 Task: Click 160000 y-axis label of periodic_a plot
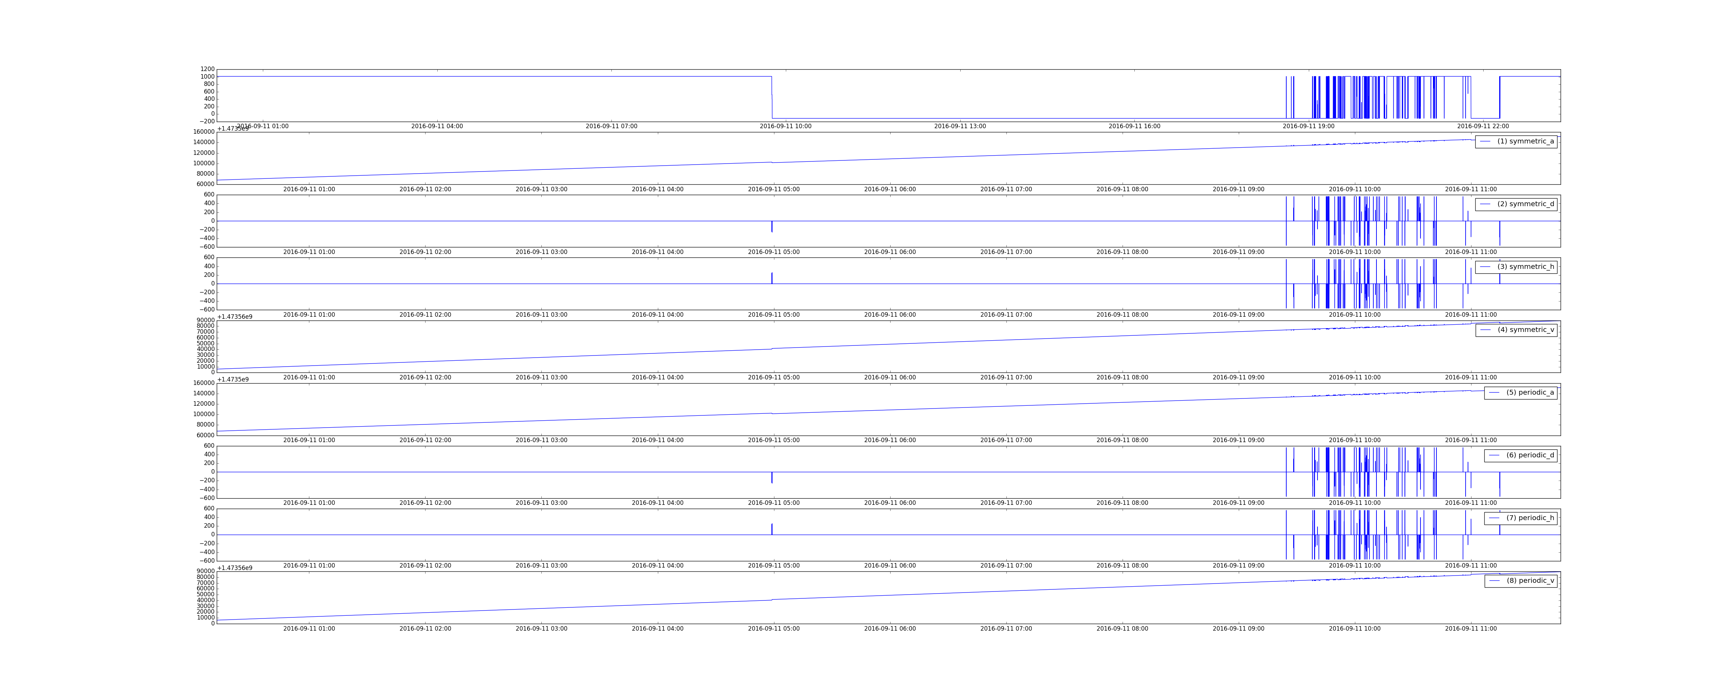click(203, 384)
